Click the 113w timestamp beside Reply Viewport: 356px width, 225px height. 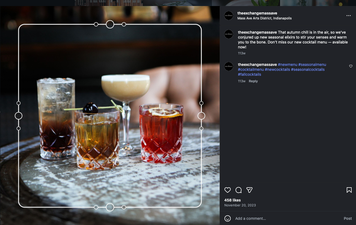tap(242, 81)
